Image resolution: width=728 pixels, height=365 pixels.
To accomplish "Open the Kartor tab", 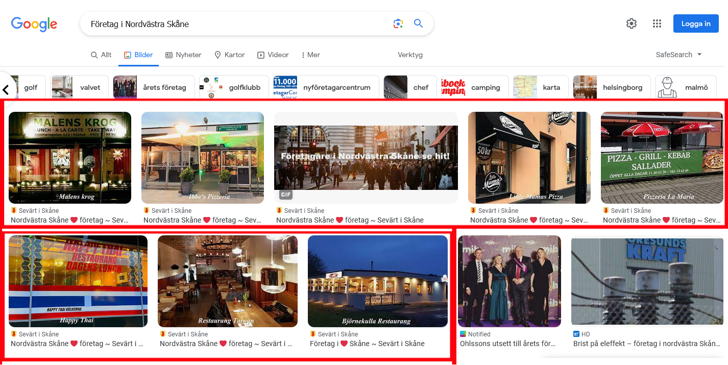I will [x=229, y=55].
